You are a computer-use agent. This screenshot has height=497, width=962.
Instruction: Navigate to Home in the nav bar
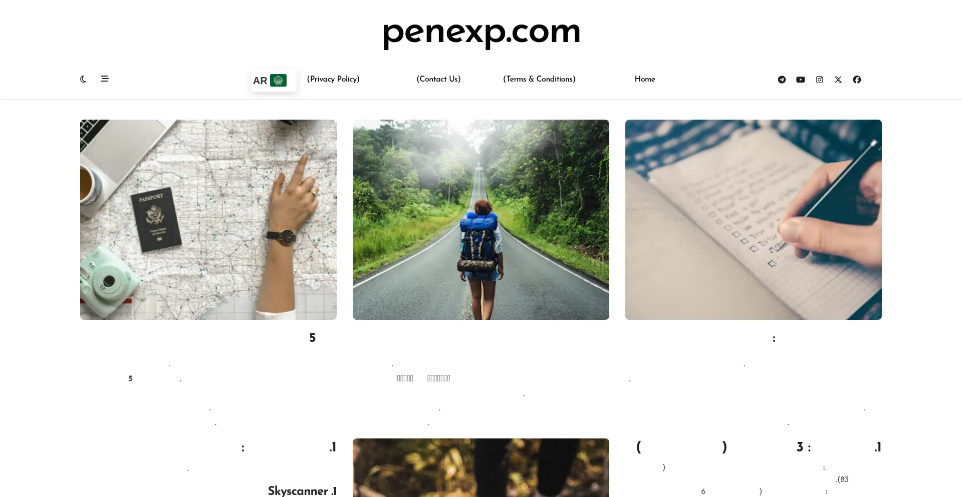[645, 79]
